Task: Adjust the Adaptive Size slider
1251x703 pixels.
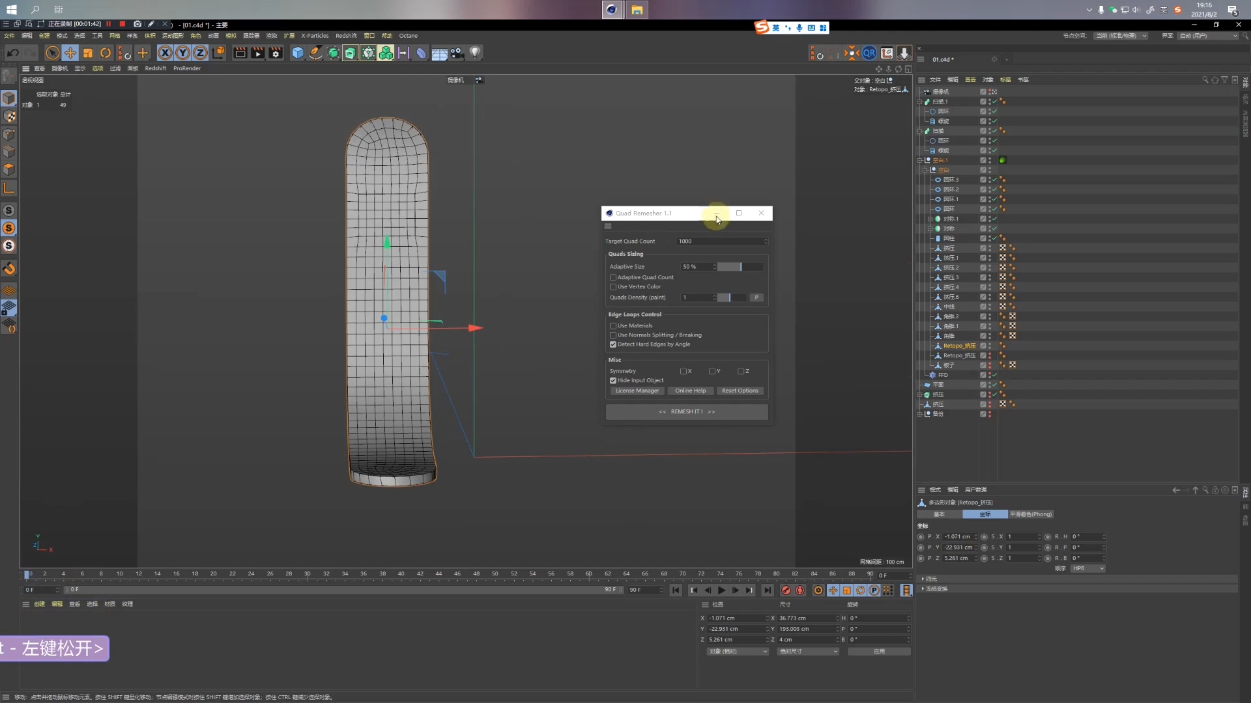Action: pyautogui.click(x=740, y=267)
